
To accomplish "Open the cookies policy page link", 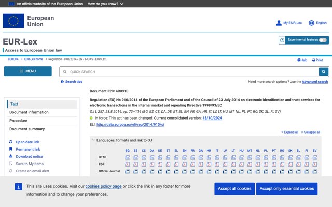I will click(103, 186).
